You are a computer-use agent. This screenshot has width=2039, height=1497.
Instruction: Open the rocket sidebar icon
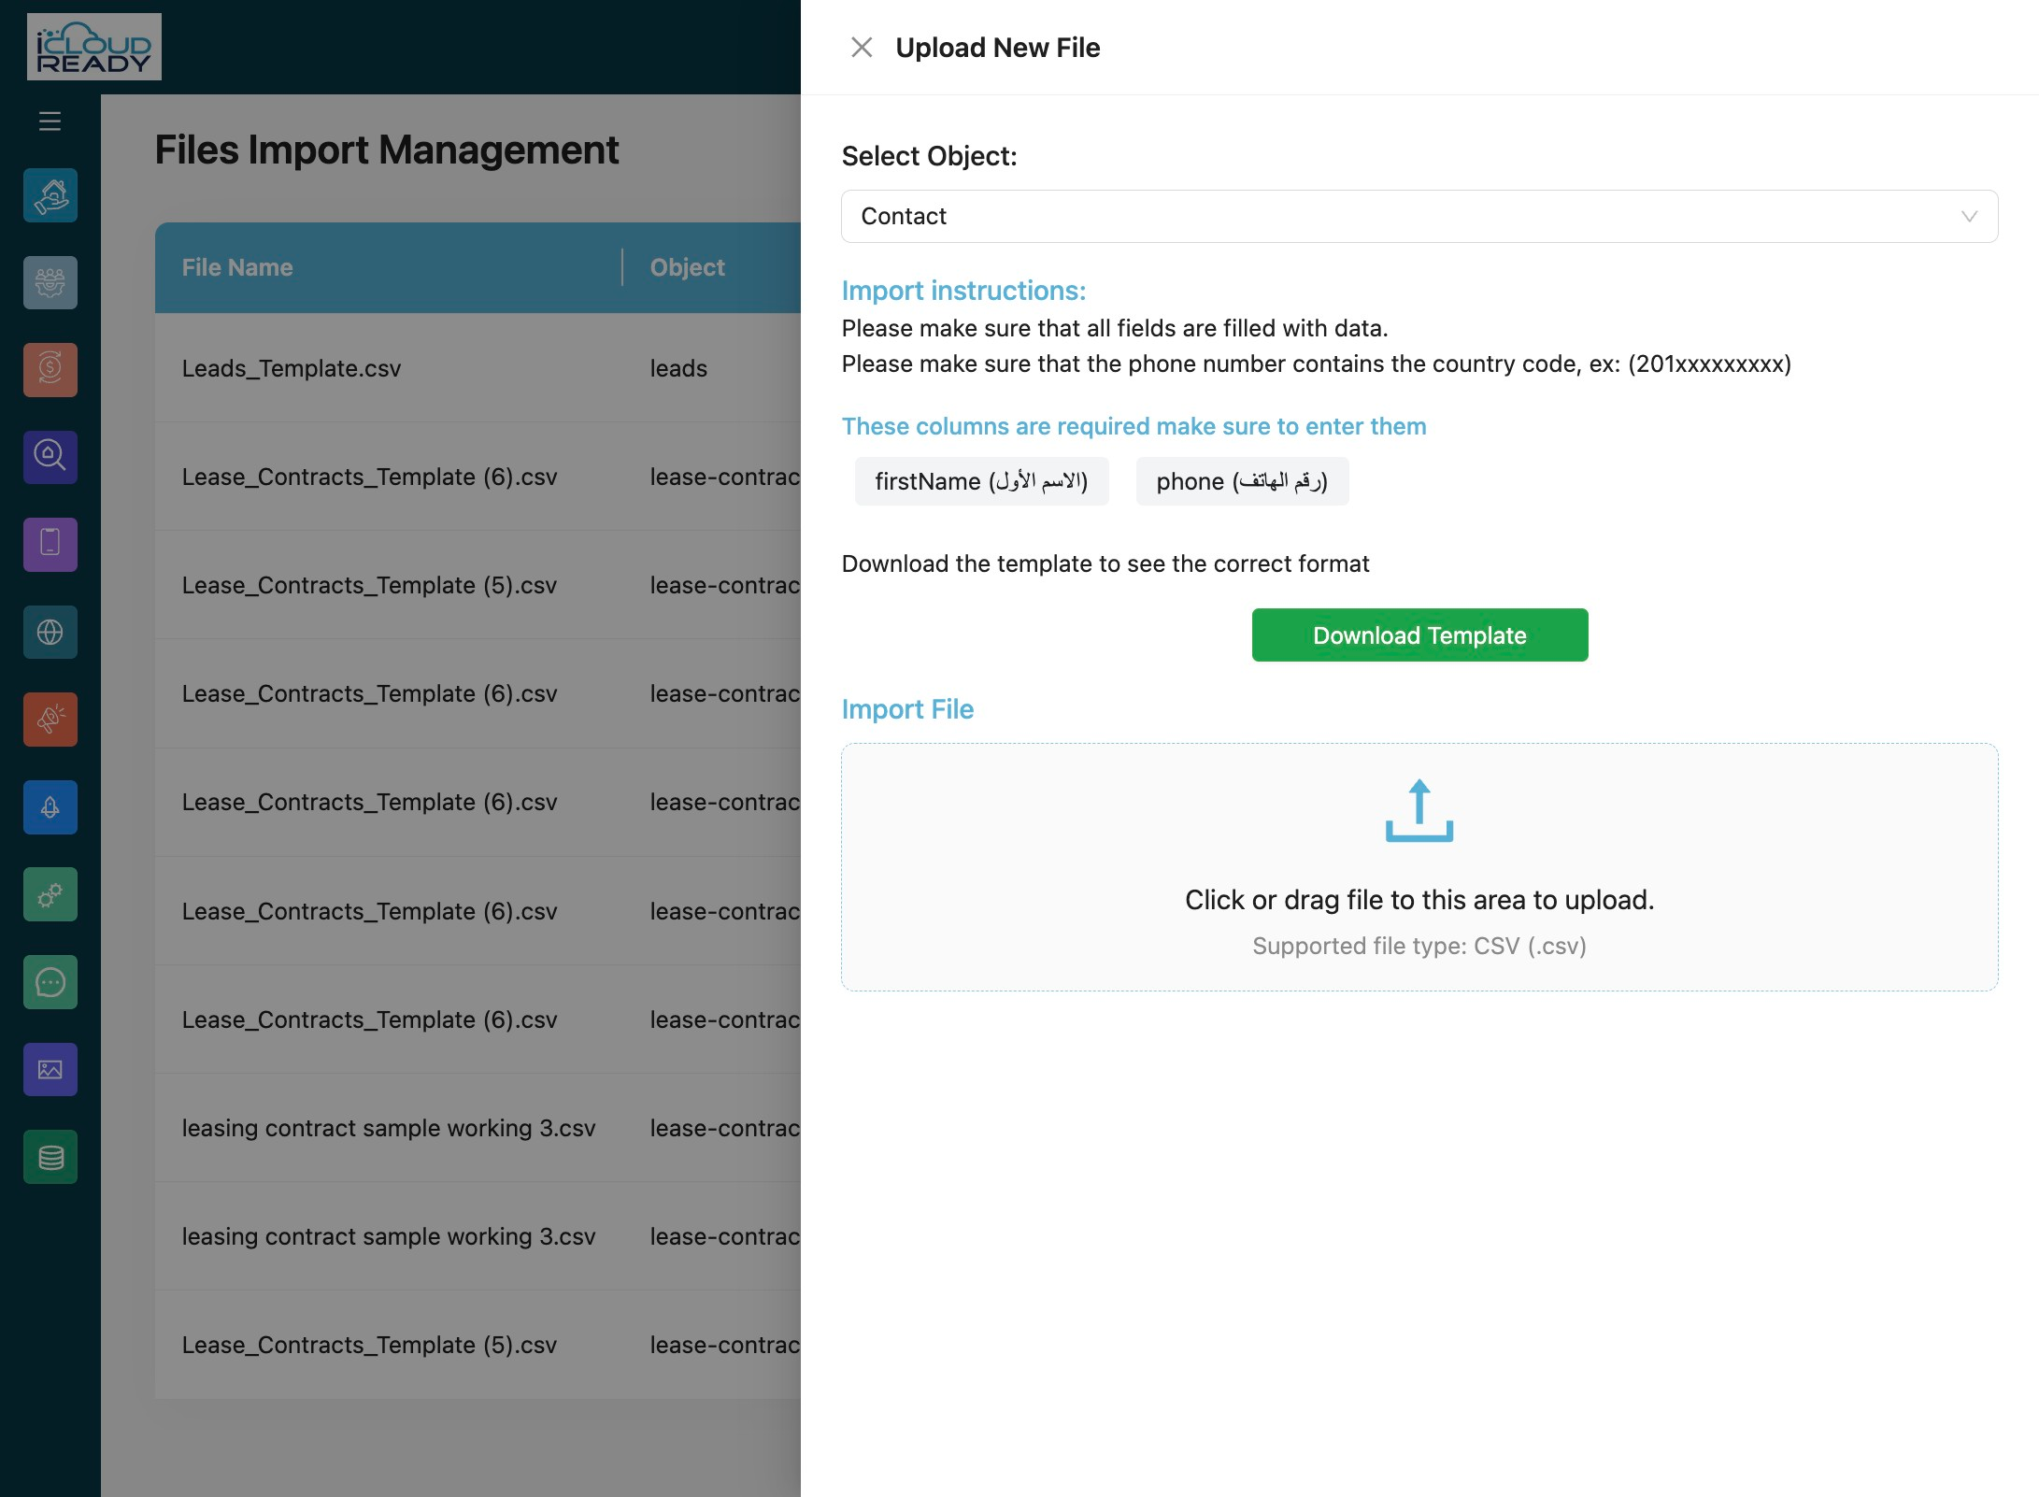pyautogui.click(x=50, y=807)
